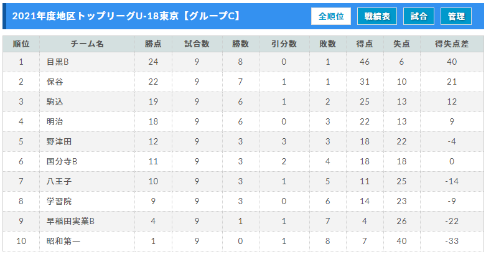This screenshot has height=254, width=486.
Task: Select team 八王子 in the table
Action: [58, 181]
